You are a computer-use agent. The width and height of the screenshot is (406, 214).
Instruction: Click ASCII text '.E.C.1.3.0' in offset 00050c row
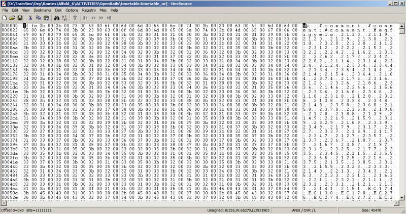tap(320, 193)
